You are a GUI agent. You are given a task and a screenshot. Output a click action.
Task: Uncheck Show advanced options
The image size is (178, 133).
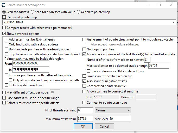click(4, 34)
